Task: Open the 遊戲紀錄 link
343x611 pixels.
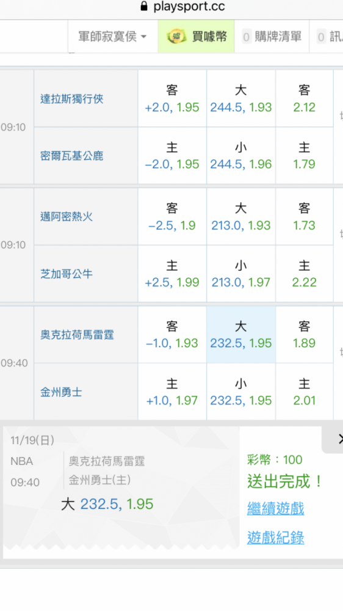Action: point(276,538)
